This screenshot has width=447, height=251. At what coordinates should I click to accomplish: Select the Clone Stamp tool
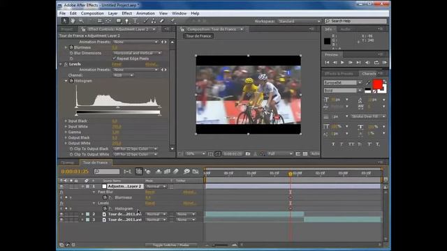coord(154,21)
